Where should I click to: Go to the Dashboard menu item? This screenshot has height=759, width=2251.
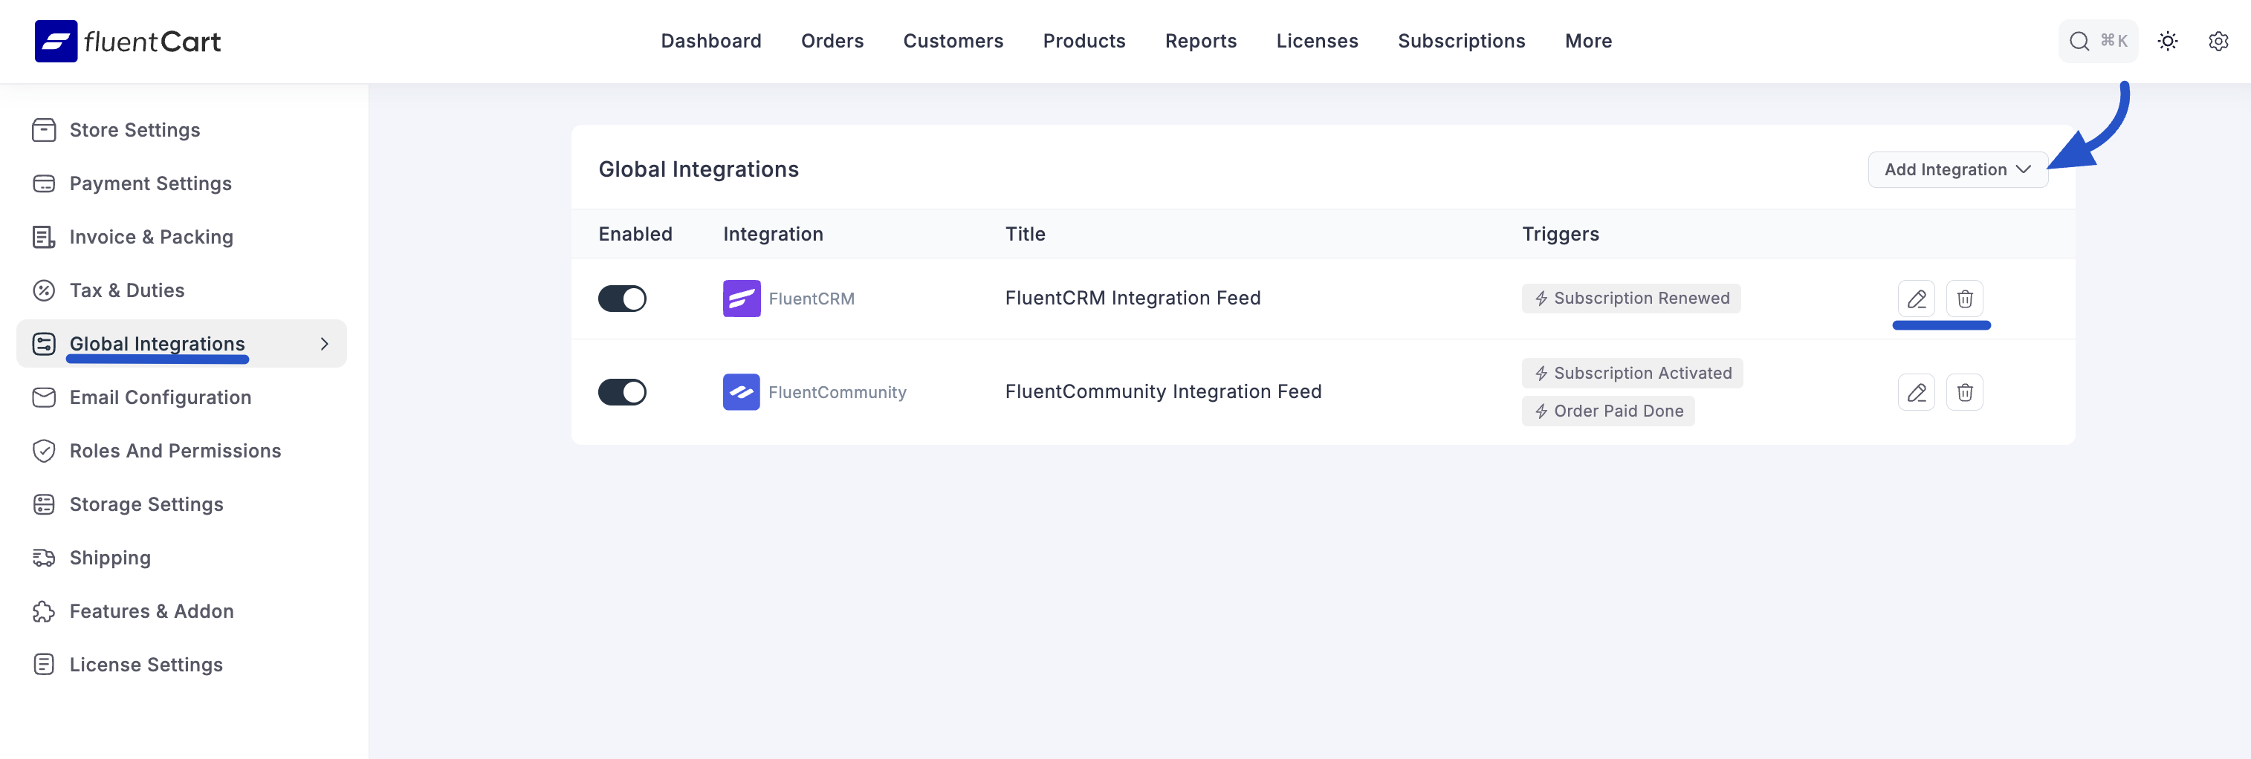click(710, 41)
